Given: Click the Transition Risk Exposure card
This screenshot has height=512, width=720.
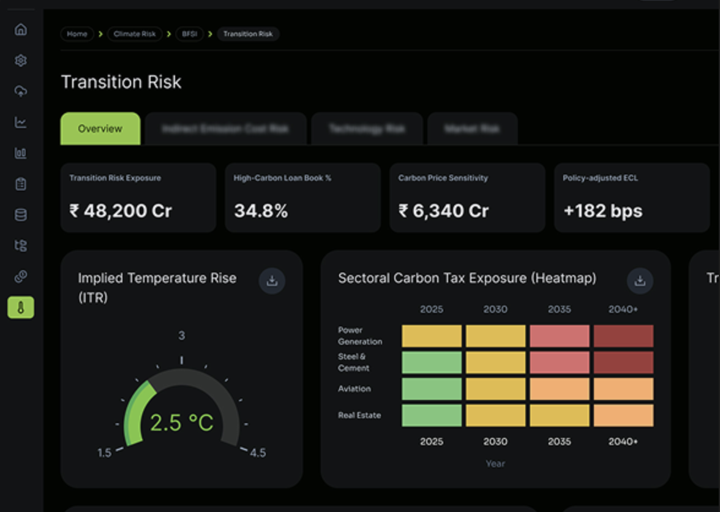Looking at the screenshot, I should click(x=138, y=197).
